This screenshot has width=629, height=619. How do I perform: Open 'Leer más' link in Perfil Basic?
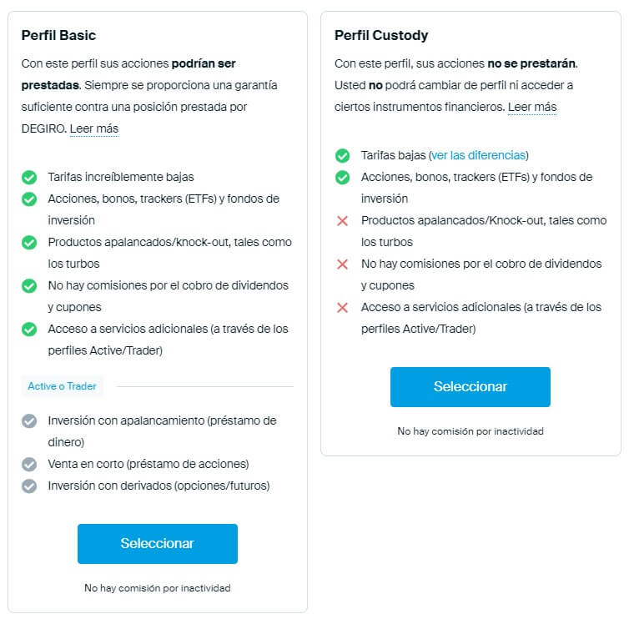[93, 128]
